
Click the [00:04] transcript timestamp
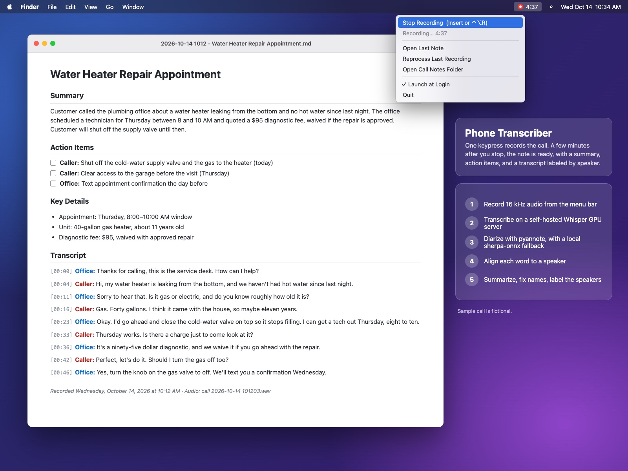coord(61,284)
